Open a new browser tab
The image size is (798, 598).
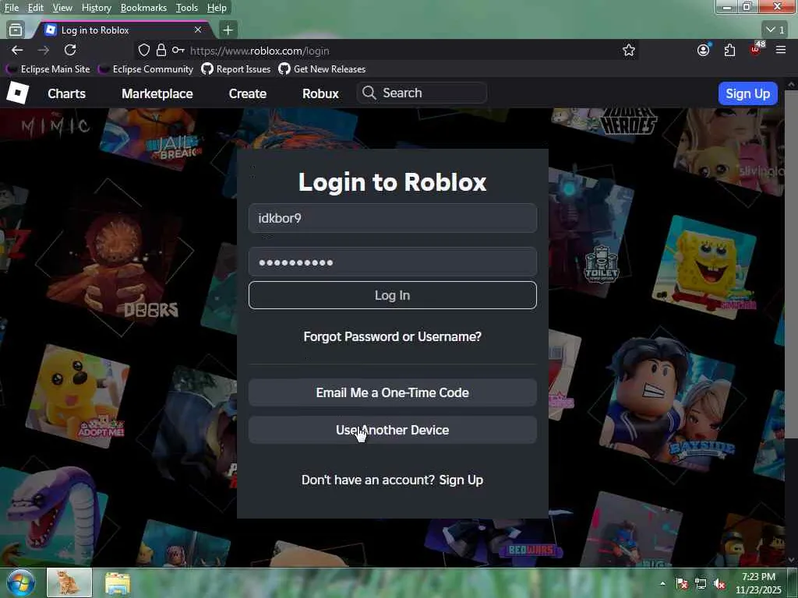pos(228,30)
